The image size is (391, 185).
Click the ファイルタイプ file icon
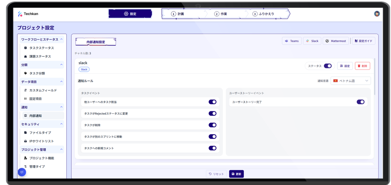tap(26, 133)
